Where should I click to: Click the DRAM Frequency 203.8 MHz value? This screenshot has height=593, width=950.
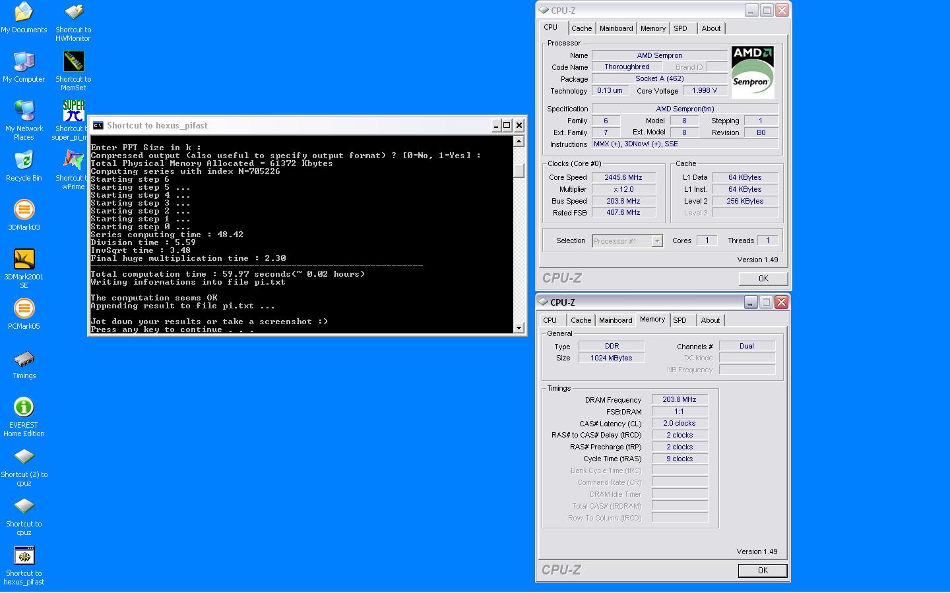pos(680,399)
